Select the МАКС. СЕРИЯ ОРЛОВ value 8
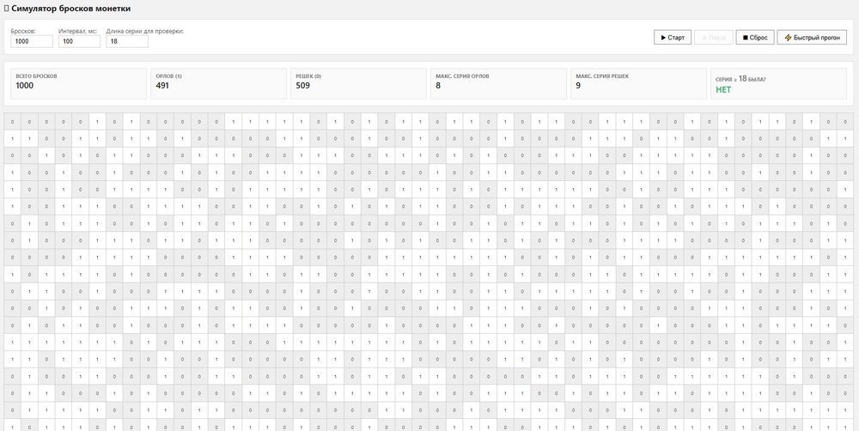859x431 pixels. point(438,86)
